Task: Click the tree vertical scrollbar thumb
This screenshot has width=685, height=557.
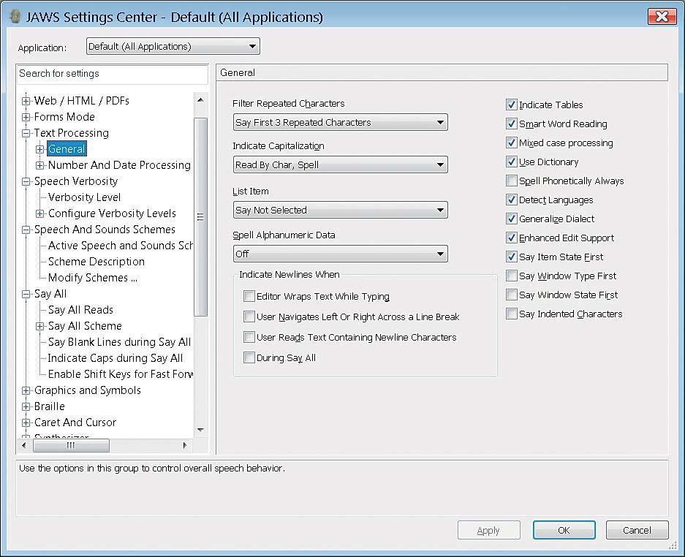Action: pyautogui.click(x=201, y=216)
